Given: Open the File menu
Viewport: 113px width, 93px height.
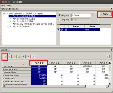Looking at the screenshot, I should coord(3,6).
